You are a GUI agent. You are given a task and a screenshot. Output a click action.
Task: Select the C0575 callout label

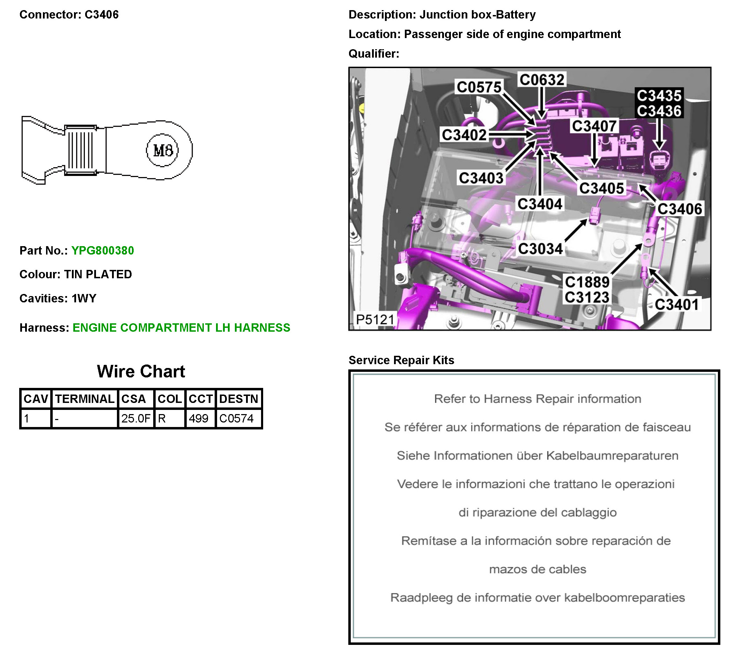pyautogui.click(x=478, y=87)
